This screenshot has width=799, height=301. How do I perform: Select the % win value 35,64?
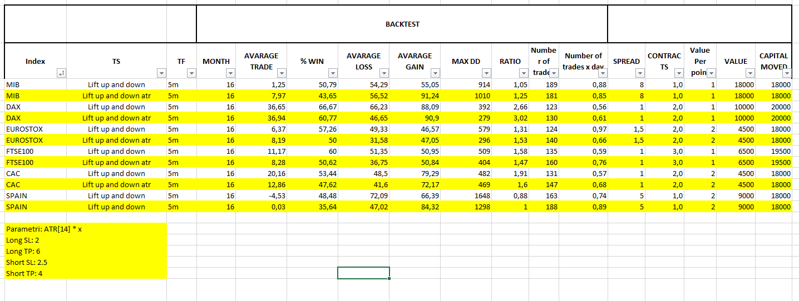click(312, 207)
